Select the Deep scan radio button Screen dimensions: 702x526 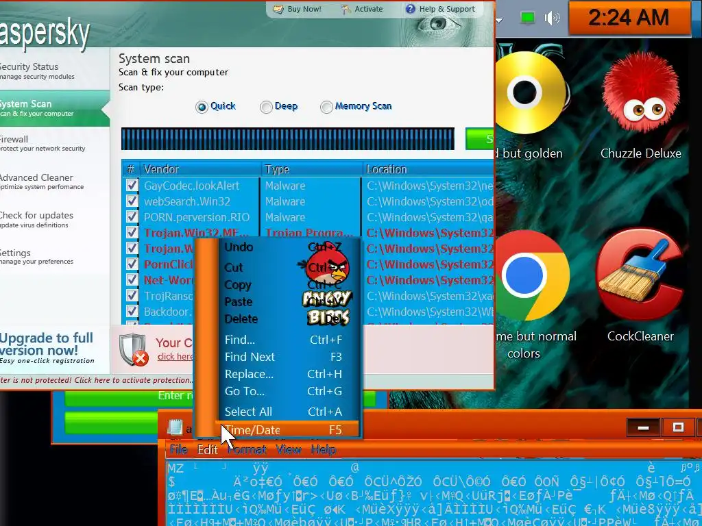pos(267,107)
